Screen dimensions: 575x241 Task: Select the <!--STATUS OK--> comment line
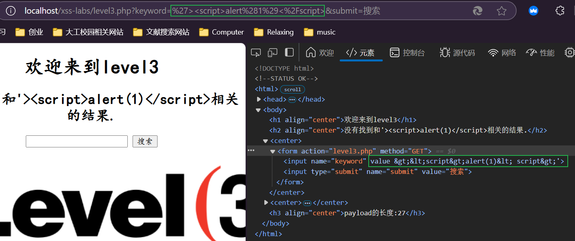click(x=286, y=79)
